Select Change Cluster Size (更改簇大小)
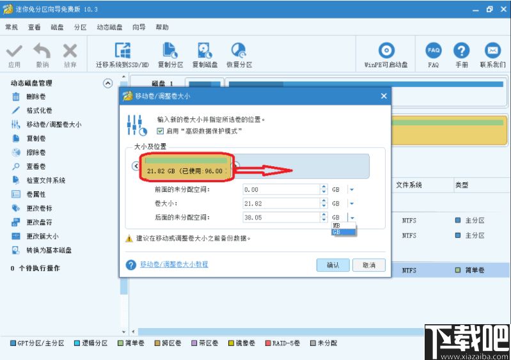This screenshot has height=360, width=511. point(35,236)
